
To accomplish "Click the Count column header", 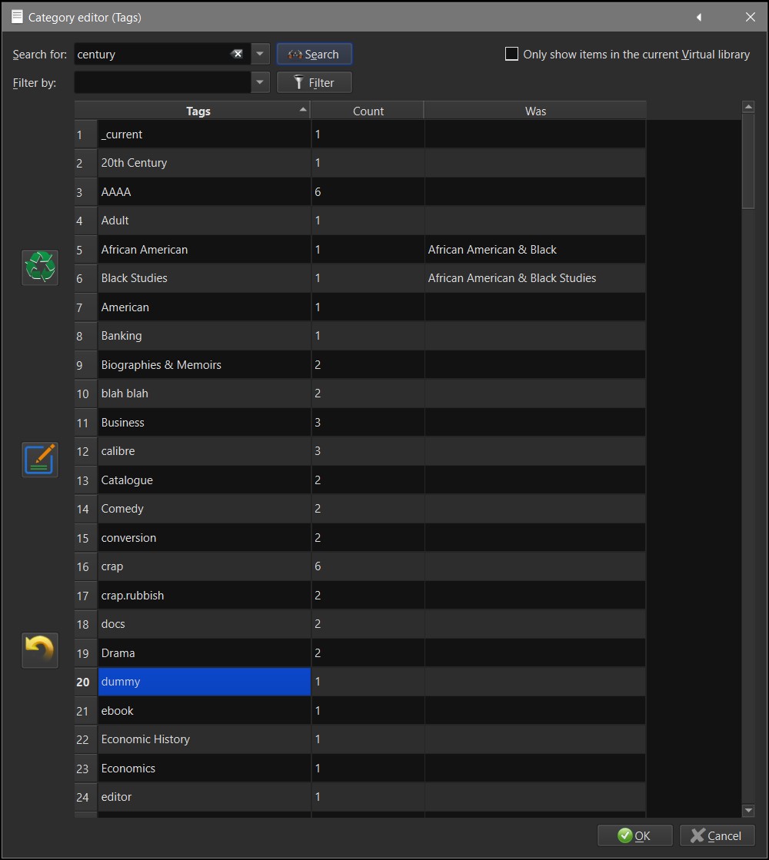I will pyautogui.click(x=368, y=111).
